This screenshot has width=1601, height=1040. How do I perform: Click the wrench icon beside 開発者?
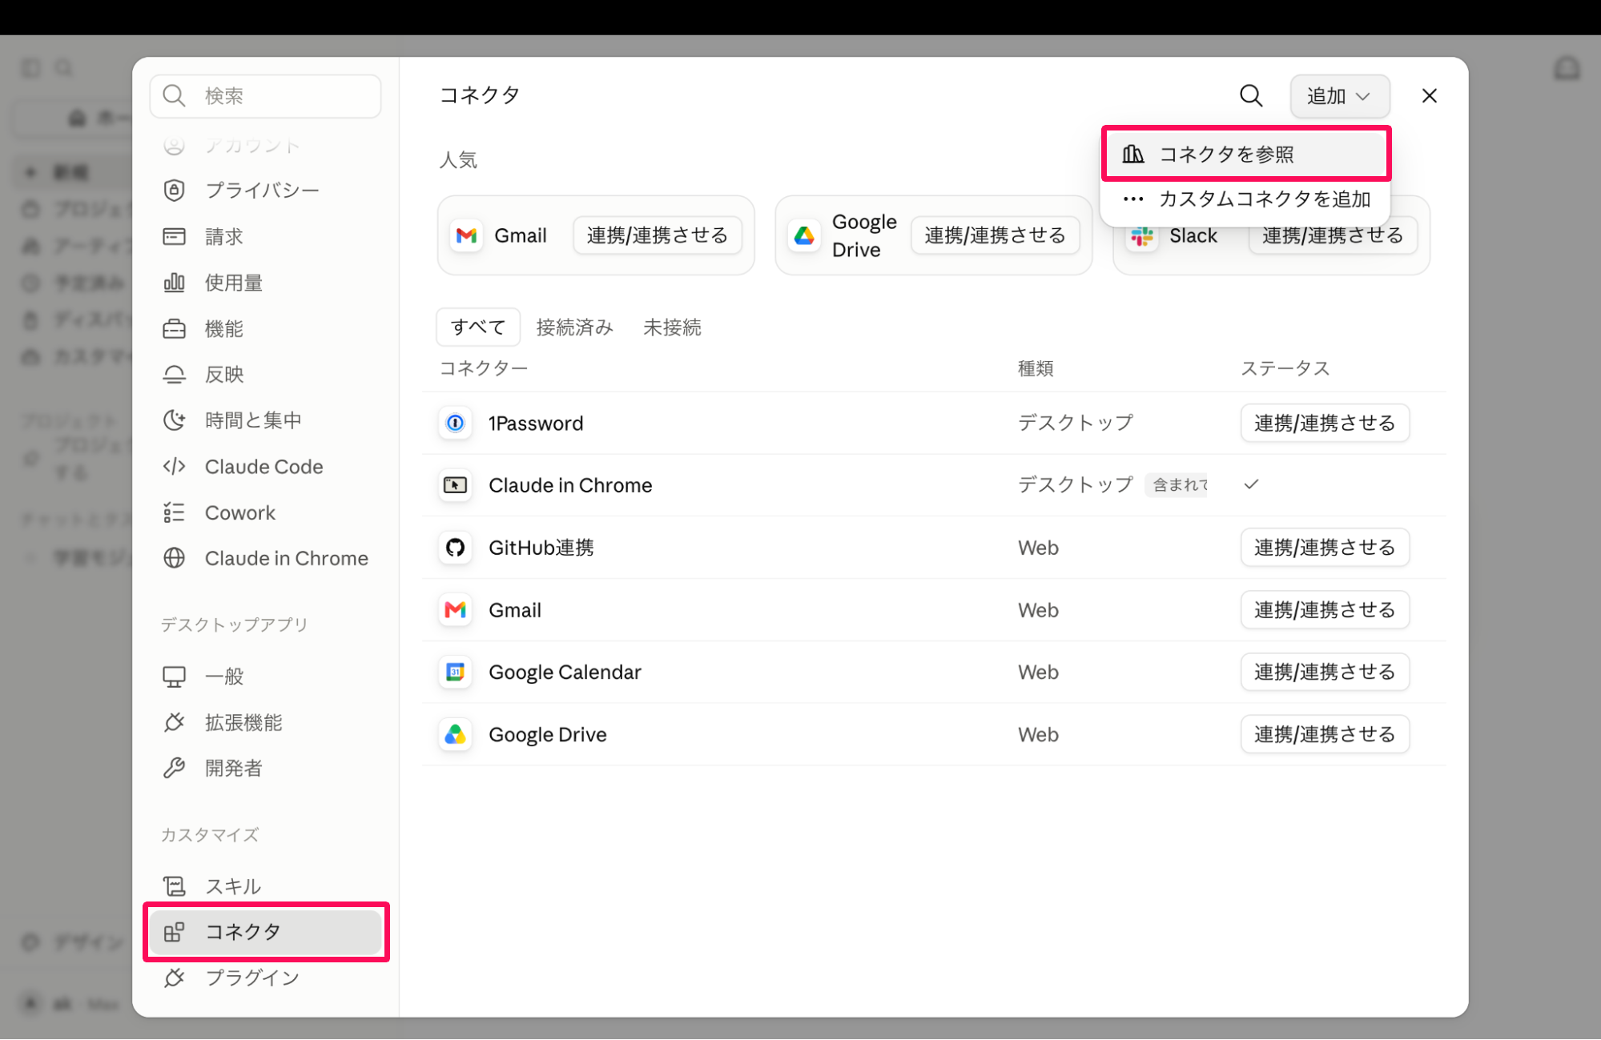[x=174, y=769]
